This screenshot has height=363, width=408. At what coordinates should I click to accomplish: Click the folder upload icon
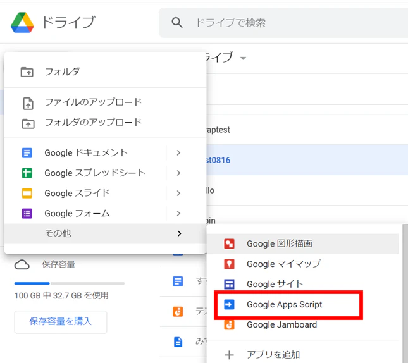28,123
